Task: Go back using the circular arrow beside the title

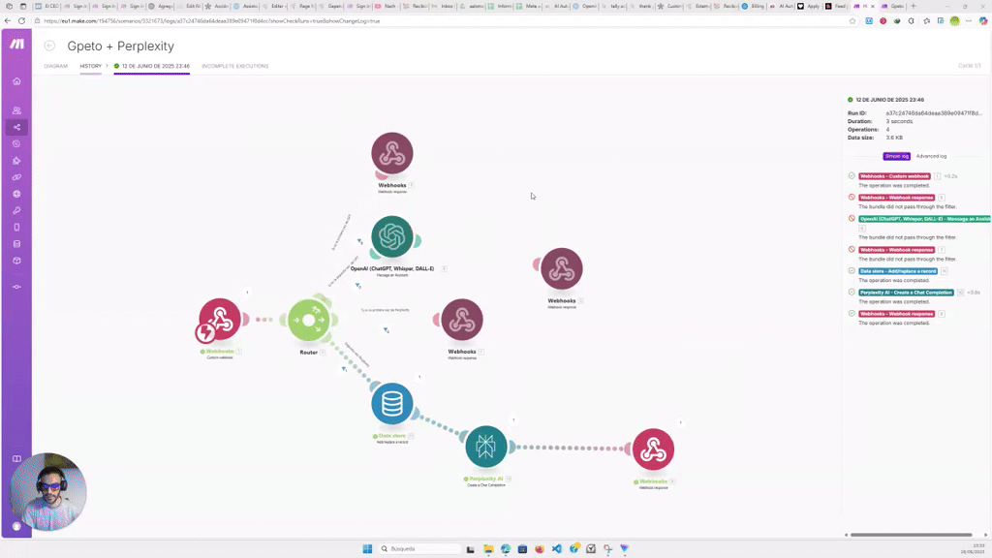Action: (50, 46)
